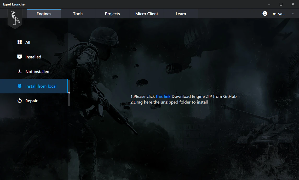299x180 pixels.
Task: Click the user account avatar icon
Action: [x=265, y=14]
